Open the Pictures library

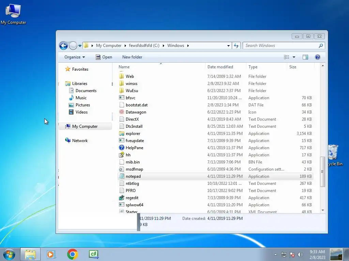point(79,105)
